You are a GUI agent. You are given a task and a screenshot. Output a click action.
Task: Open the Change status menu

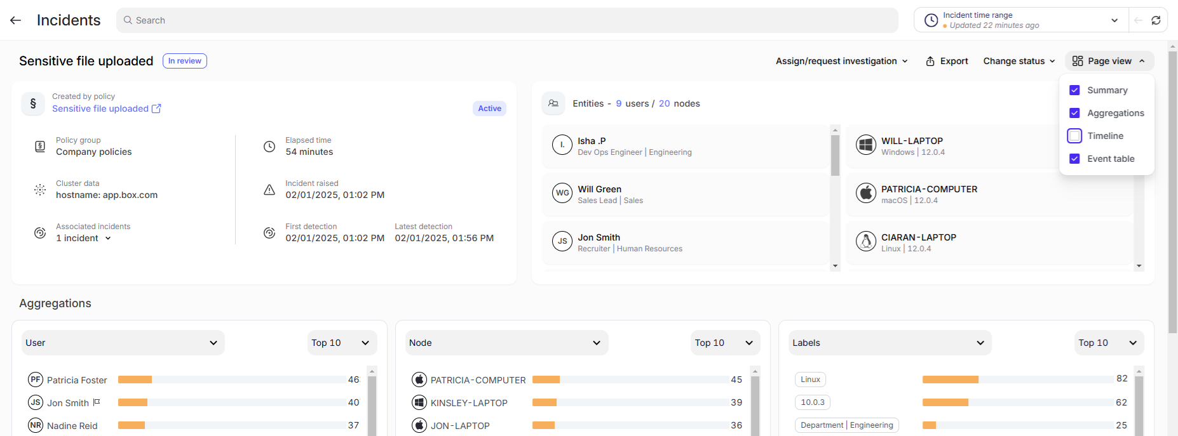pos(1019,61)
